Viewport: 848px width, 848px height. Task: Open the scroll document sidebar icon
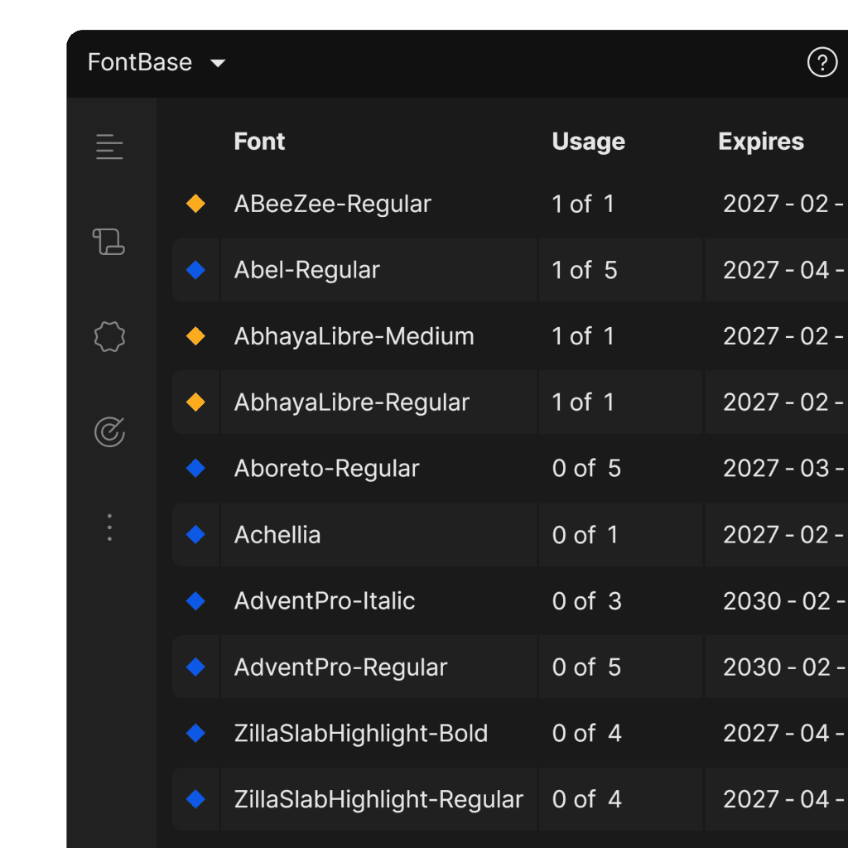108,241
